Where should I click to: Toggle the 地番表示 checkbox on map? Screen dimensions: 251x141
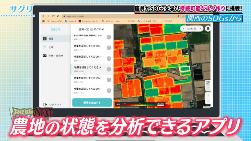[208, 88]
